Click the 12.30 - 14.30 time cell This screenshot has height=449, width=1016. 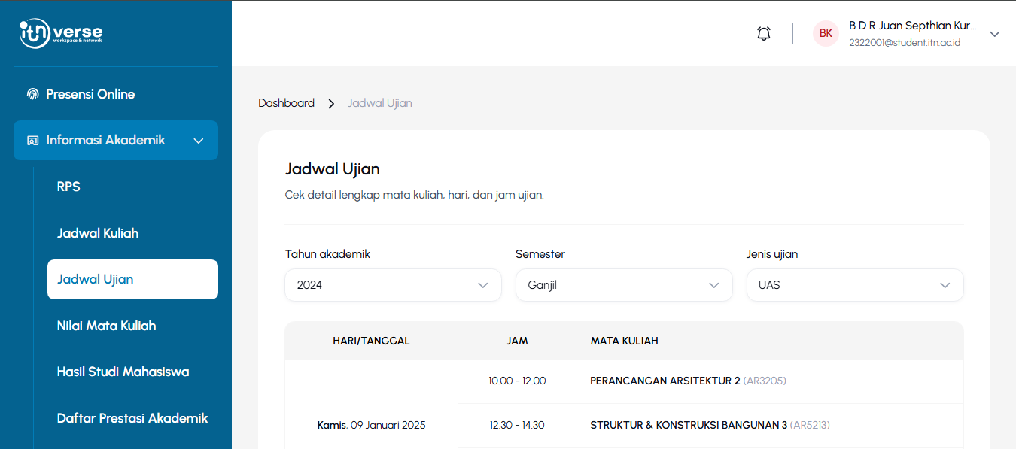[x=517, y=425]
